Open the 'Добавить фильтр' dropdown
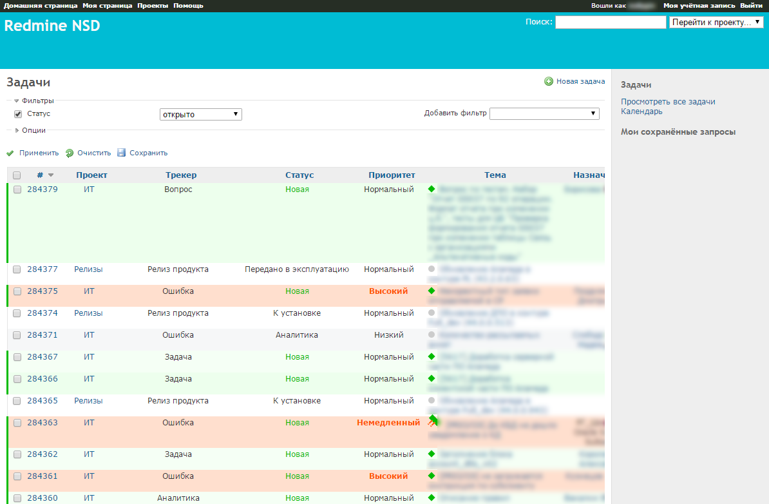Screen dimensions: 769x504 coord(544,113)
